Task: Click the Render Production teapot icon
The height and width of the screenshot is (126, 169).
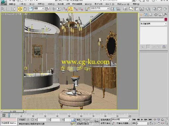Action: pyautogui.click(x=165, y=9)
